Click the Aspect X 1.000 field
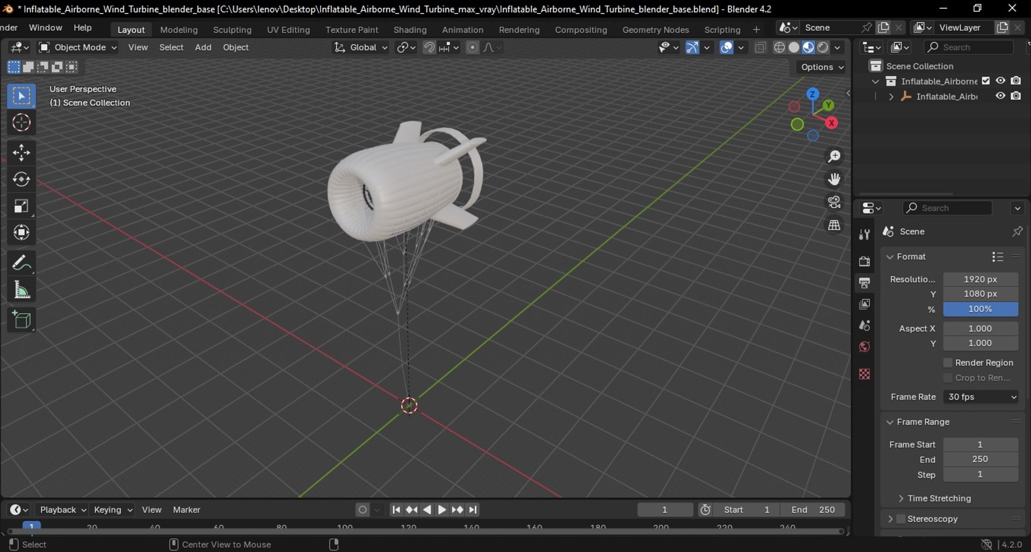Screen dimensions: 1031x552 [x=981, y=329]
